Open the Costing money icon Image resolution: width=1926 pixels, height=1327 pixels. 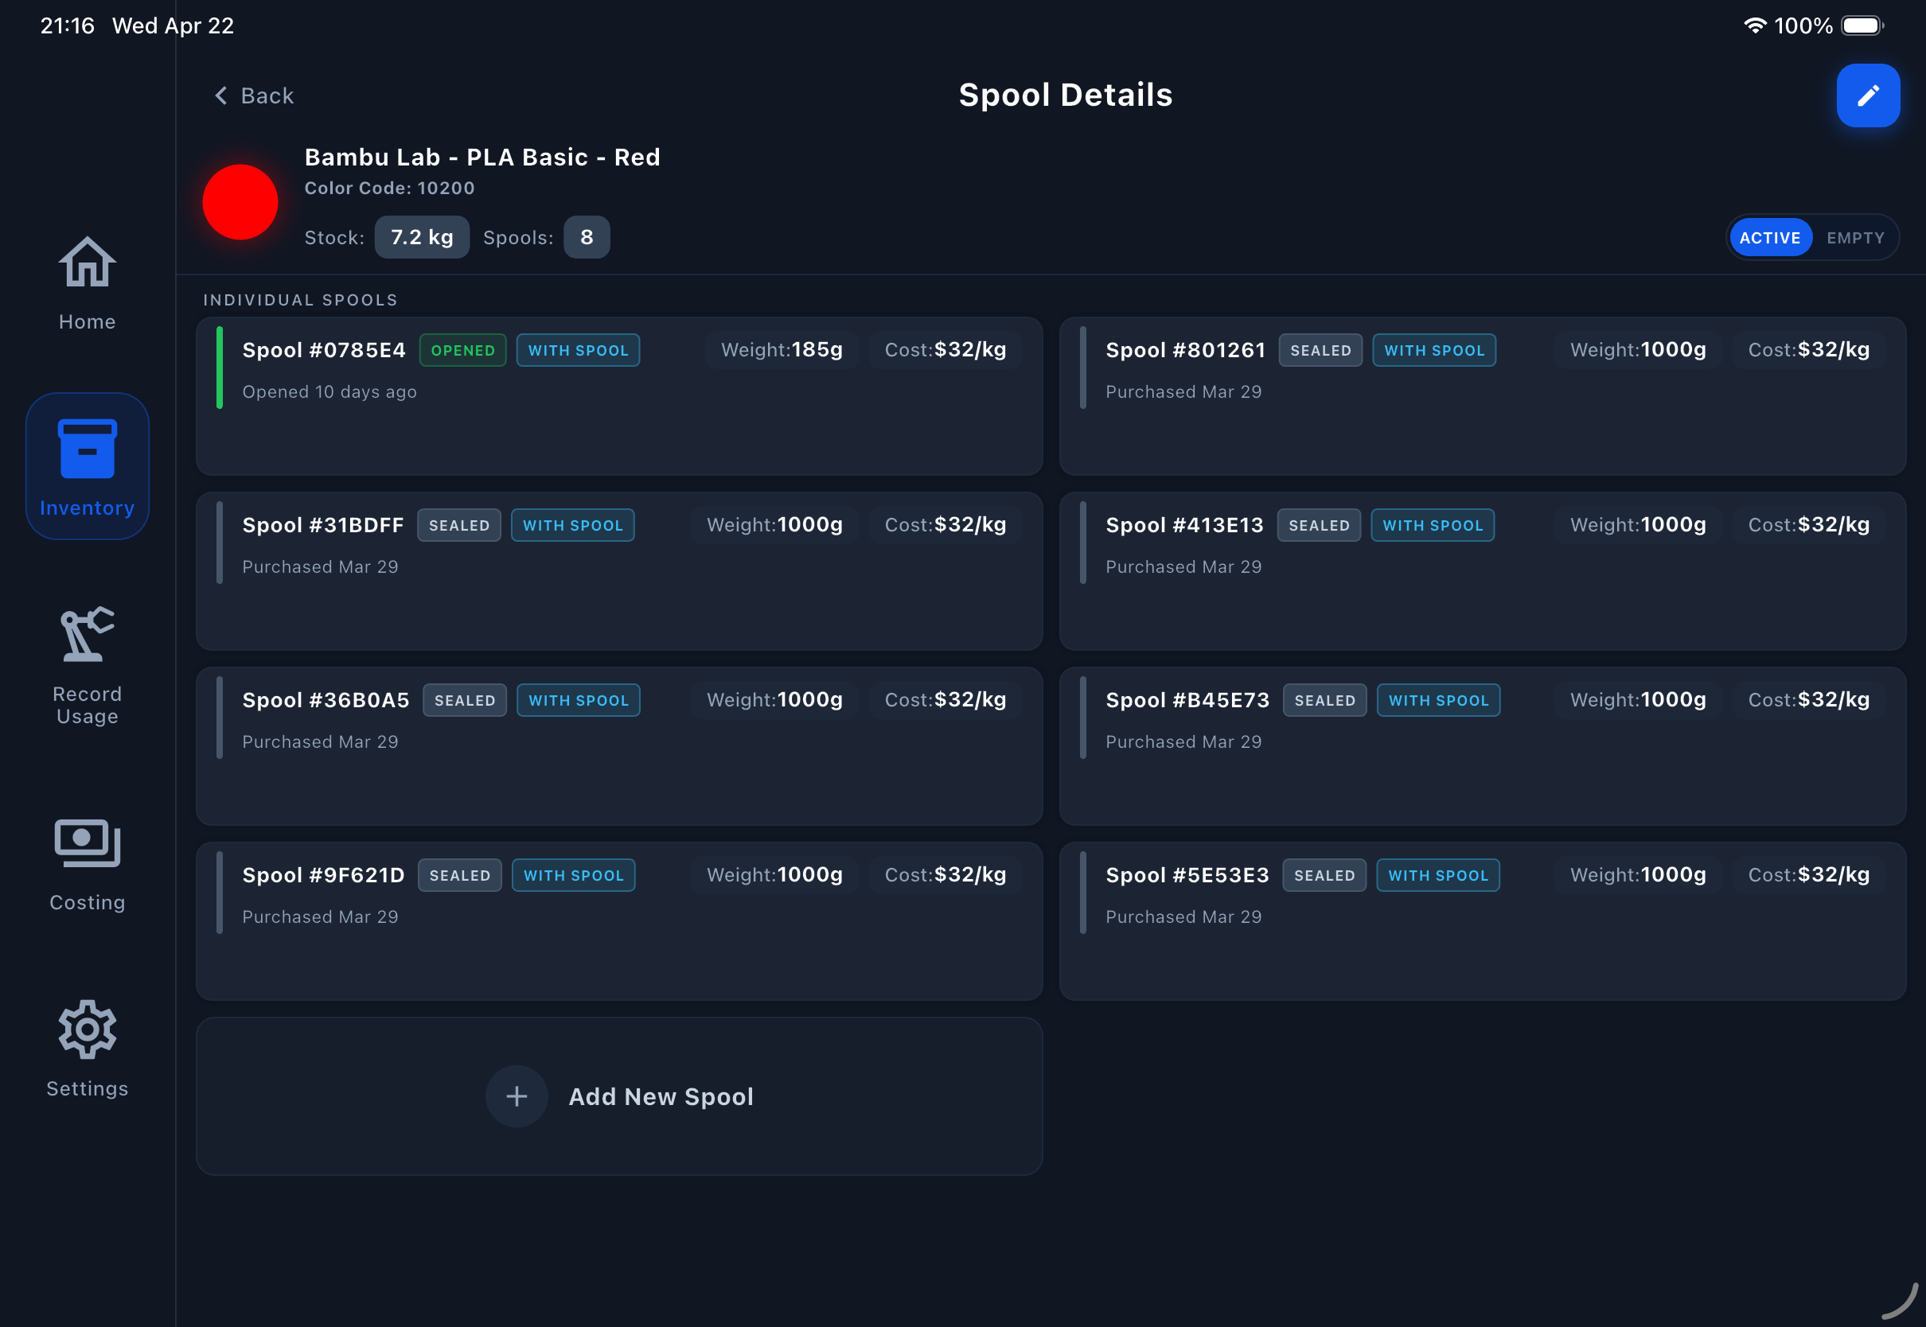(87, 843)
